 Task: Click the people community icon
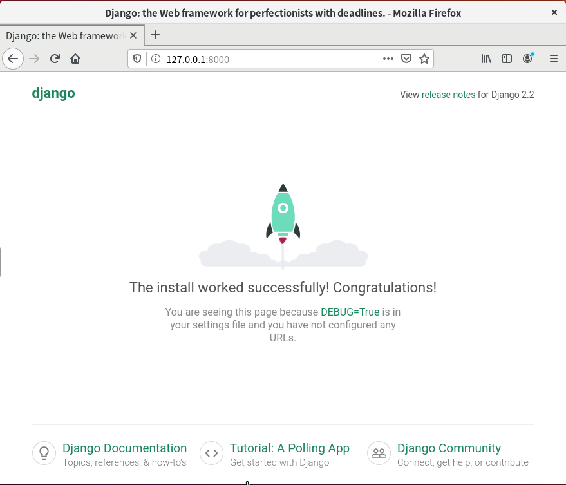click(x=379, y=453)
